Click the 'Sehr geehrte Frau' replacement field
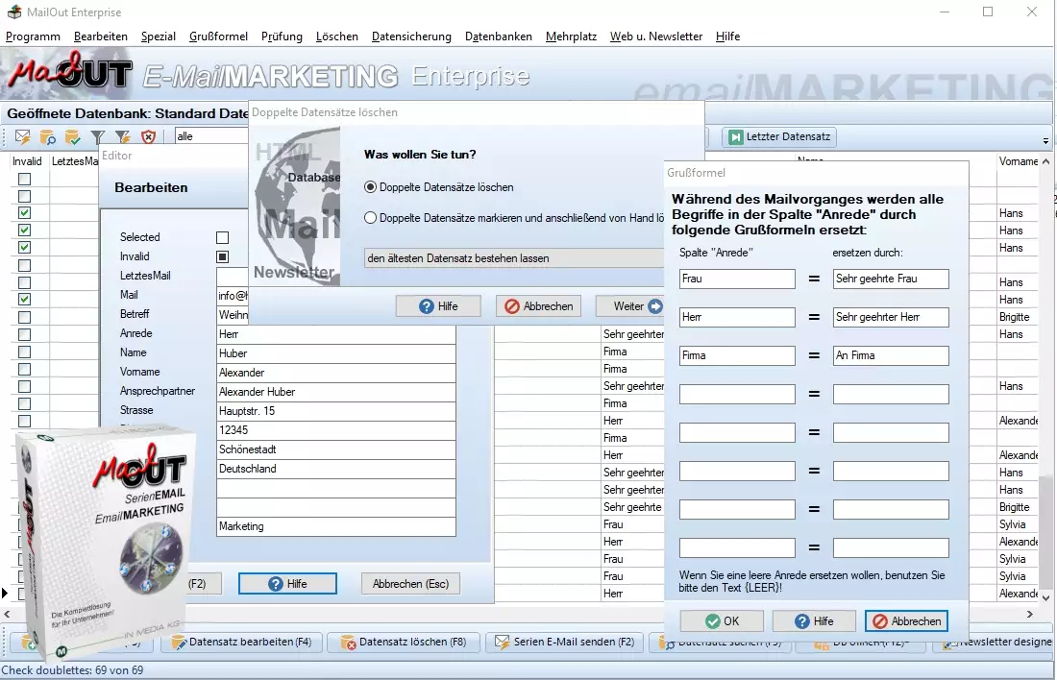Image resolution: width=1057 pixels, height=680 pixels. click(891, 279)
